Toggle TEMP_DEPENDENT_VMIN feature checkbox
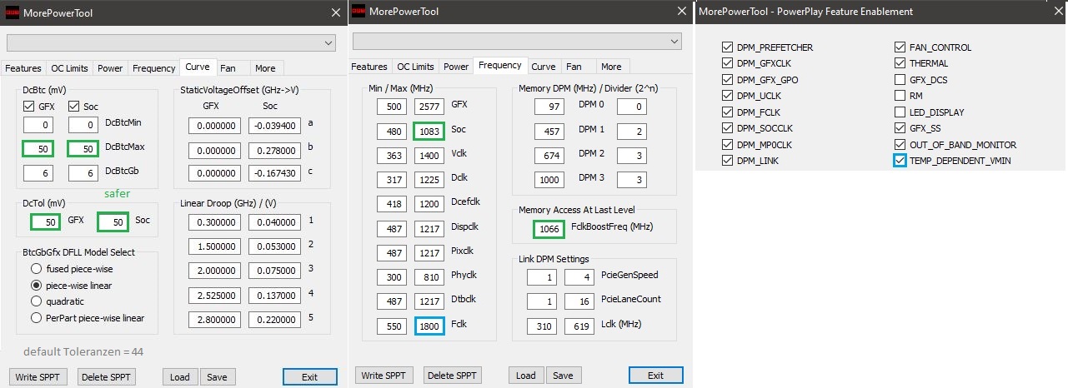 tap(900, 161)
